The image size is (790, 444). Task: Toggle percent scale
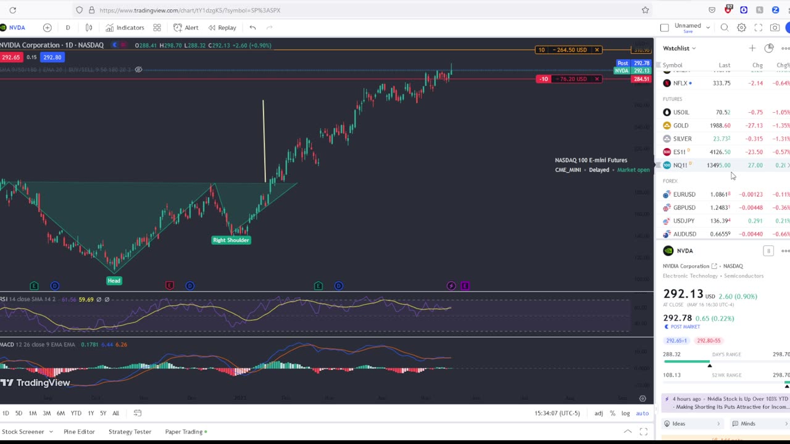[x=612, y=413]
